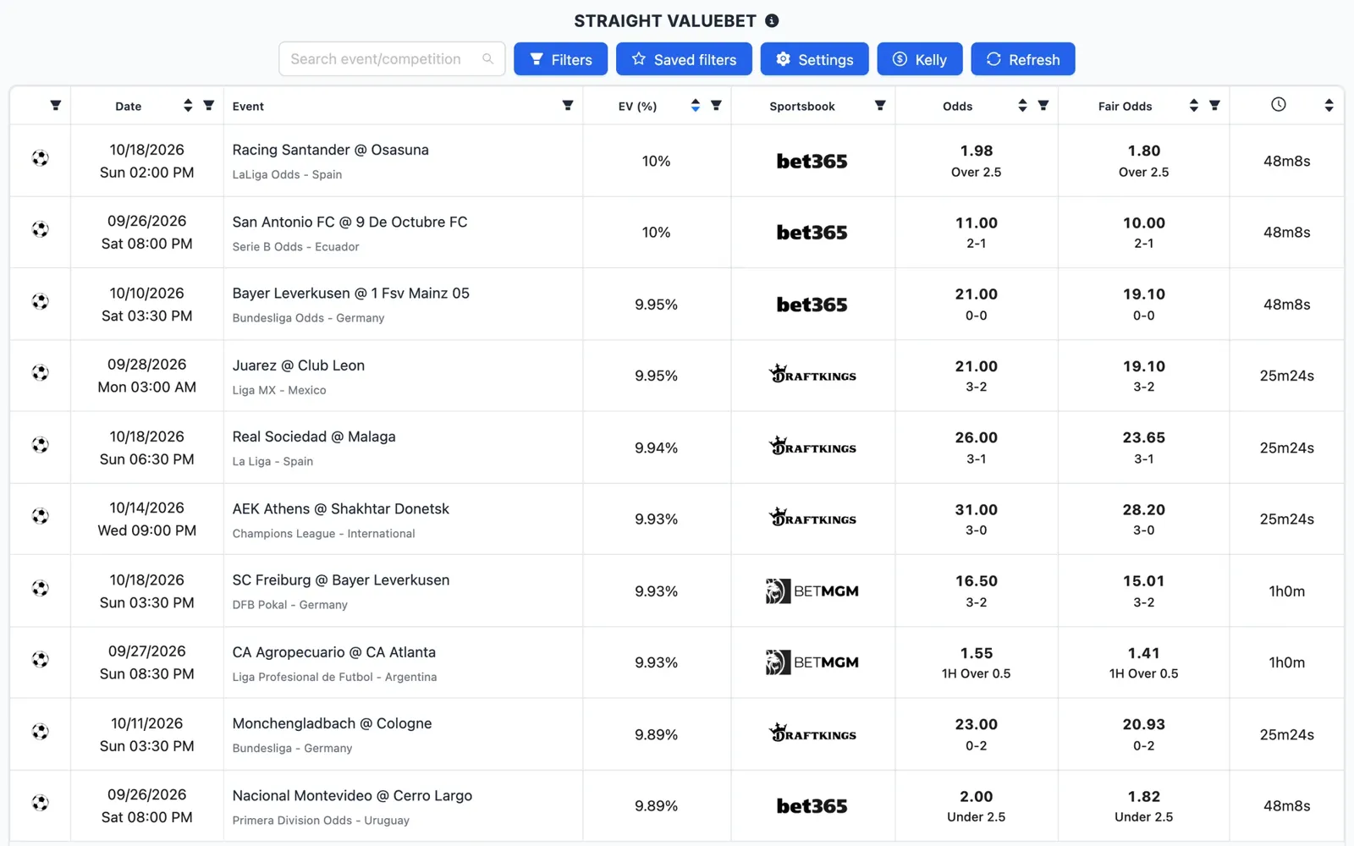Click soccer ball icon for Racing Santander row

40,158
